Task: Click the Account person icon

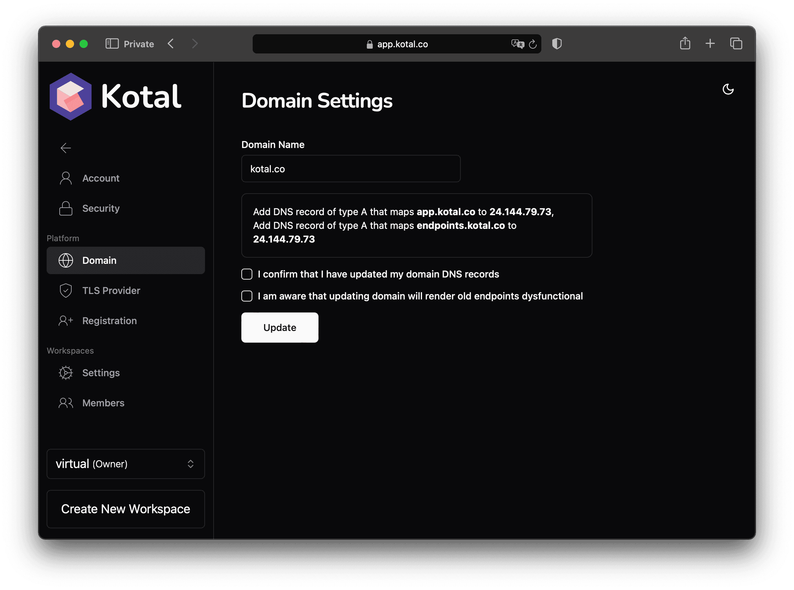Action: 66,178
